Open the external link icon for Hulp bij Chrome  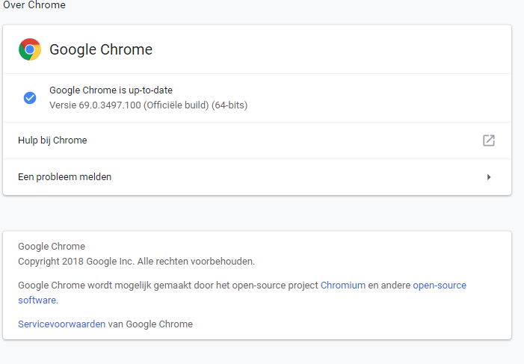(x=489, y=141)
